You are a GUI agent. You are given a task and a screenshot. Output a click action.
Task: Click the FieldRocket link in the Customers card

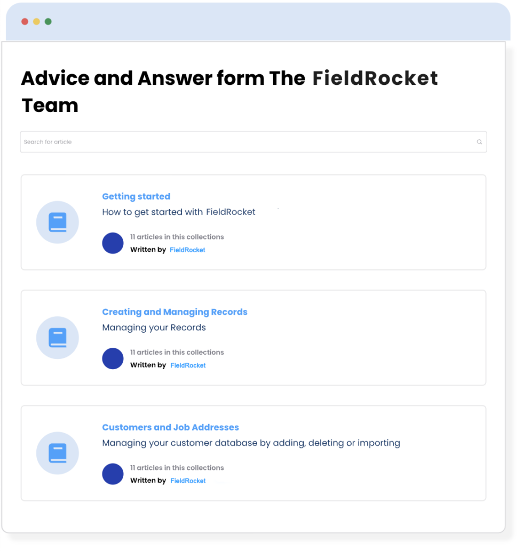[x=188, y=481]
